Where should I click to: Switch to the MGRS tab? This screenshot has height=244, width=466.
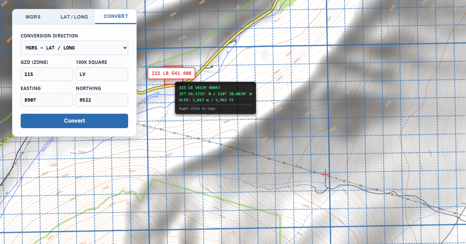point(33,17)
